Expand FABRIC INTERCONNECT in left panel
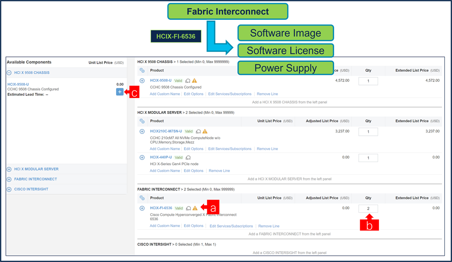 (9, 179)
